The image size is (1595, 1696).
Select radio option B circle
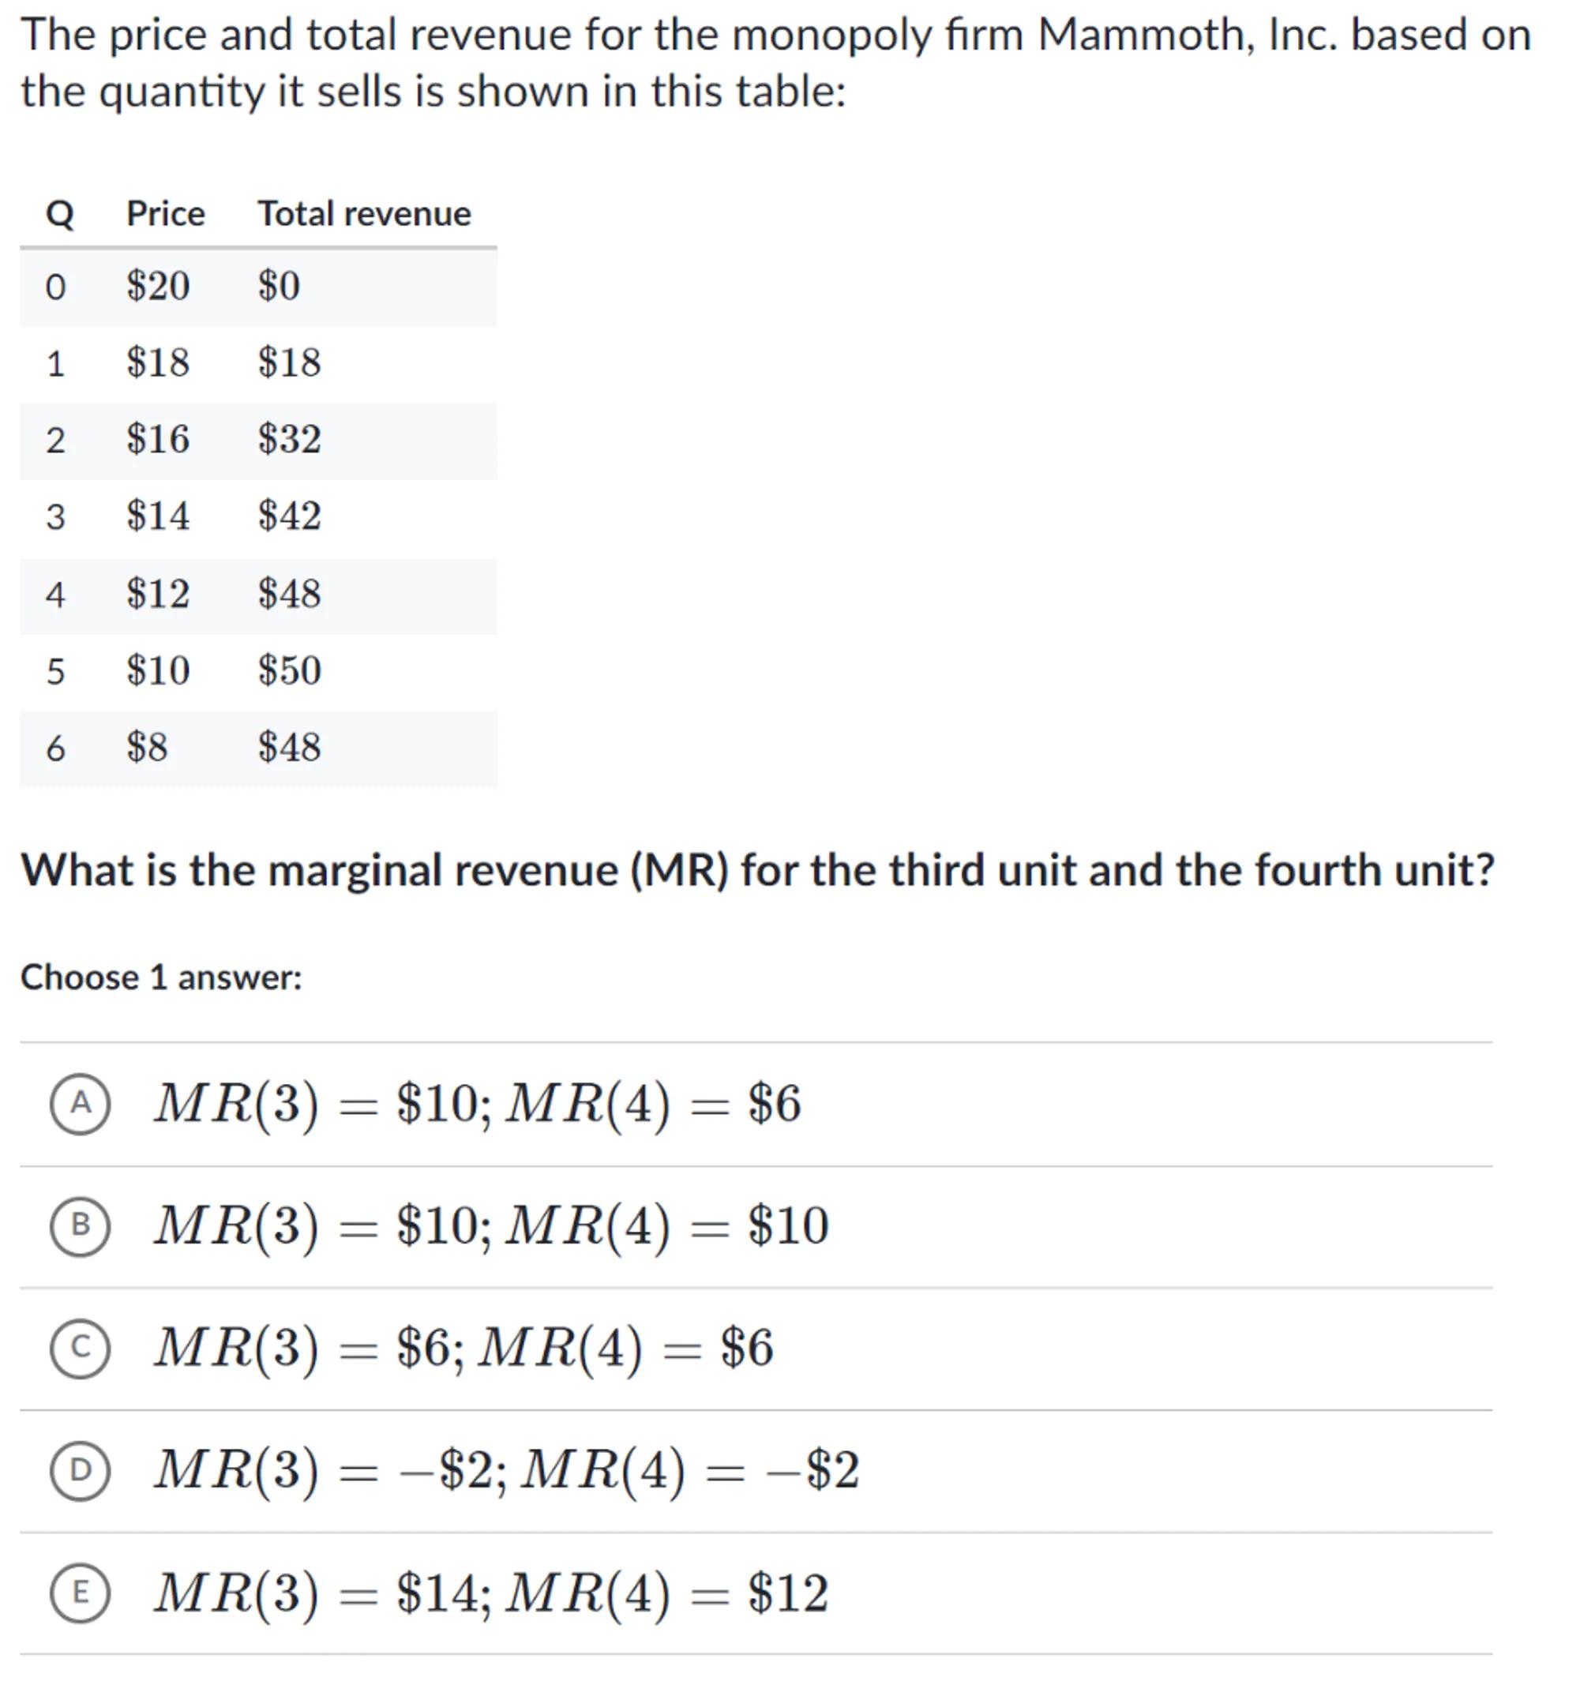pyautogui.click(x=79, y=1226)
